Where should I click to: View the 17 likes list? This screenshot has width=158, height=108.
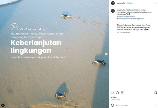[114, 97]
